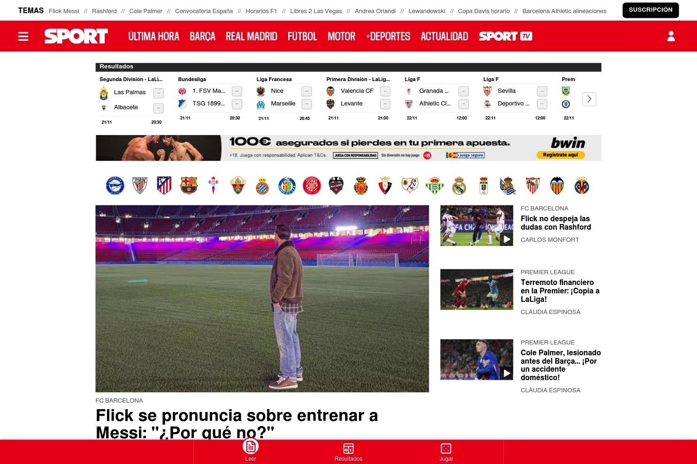
Task: Open the ÚLTIMA HORA menu
Action: point(154,36)
